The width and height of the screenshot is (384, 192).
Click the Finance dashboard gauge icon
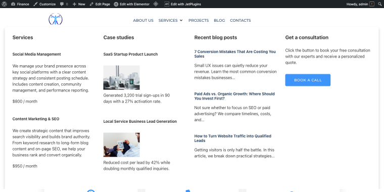tap(13, 4)
